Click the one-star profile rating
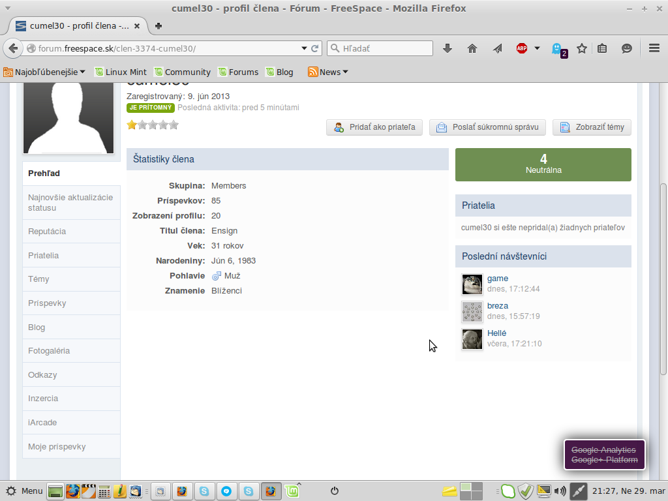 click(132, 125)
